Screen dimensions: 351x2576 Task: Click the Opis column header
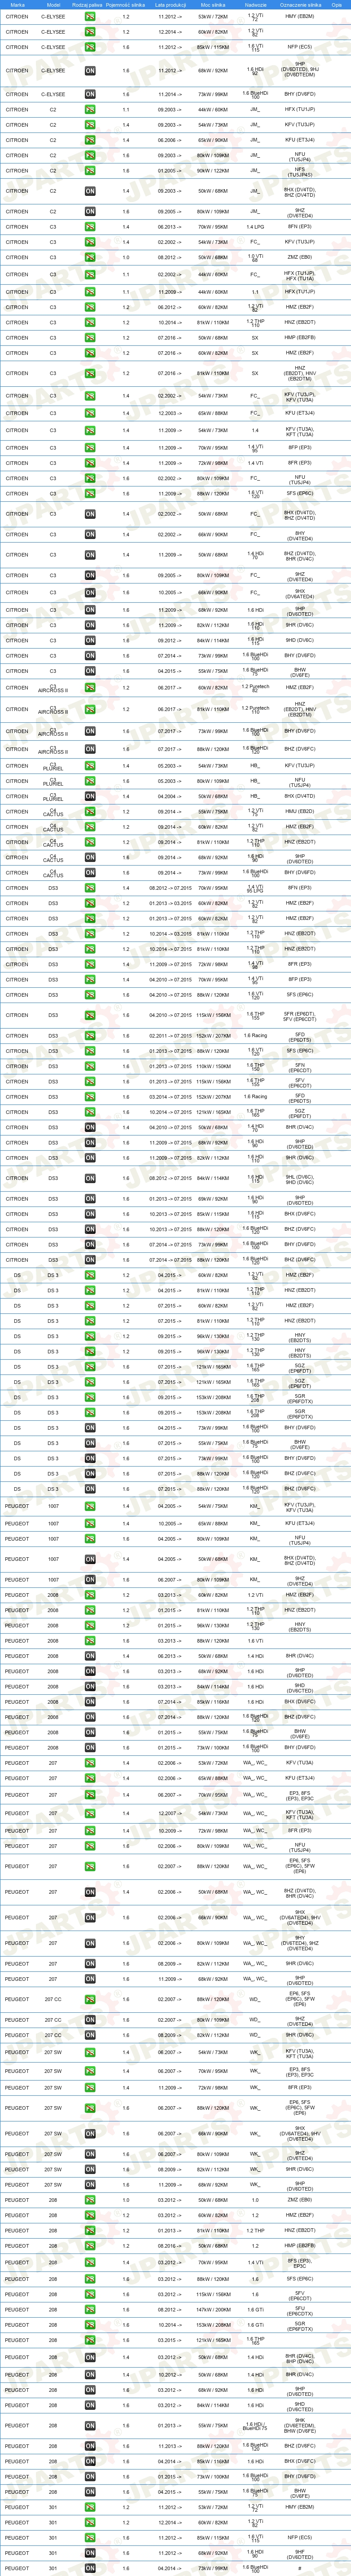(337, 4)
